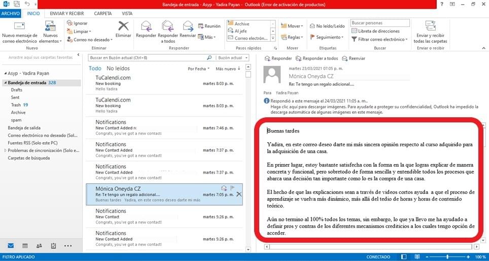Collapse the folder pane
The width and height of the screenshot is (489, 261).
point(78,55)
